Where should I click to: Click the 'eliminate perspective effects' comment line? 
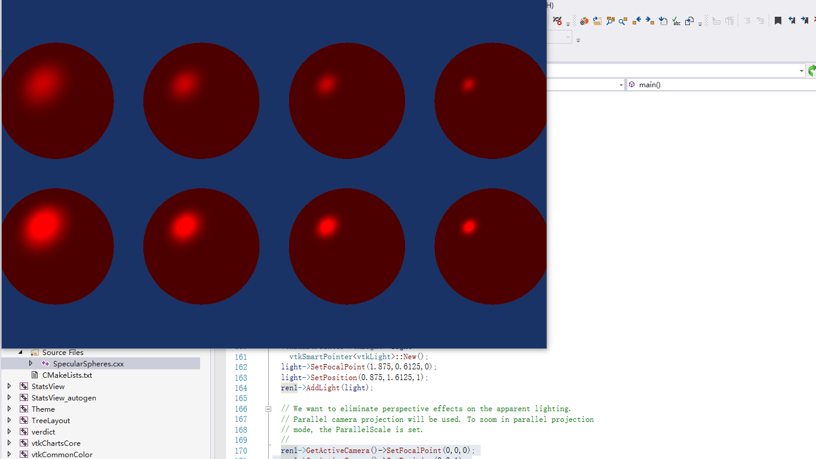pos(426,409)
